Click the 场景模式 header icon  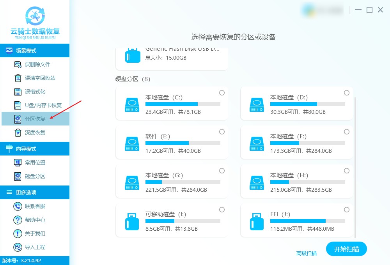[x=9, y=50]
